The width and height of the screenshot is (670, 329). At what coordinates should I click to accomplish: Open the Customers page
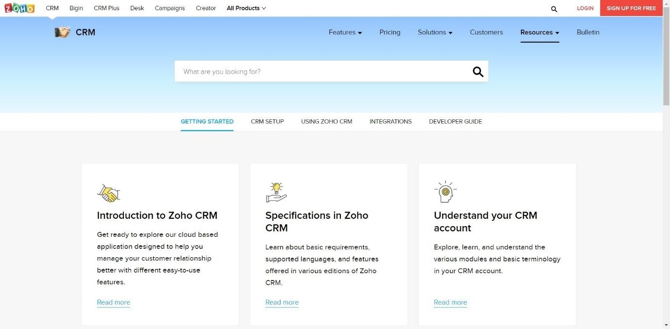[x=486, y=33]
